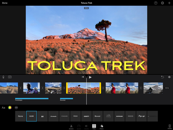
Task: Open the transition after the woman in red clip
Action: pyautogui.click(x=141, y=88)
